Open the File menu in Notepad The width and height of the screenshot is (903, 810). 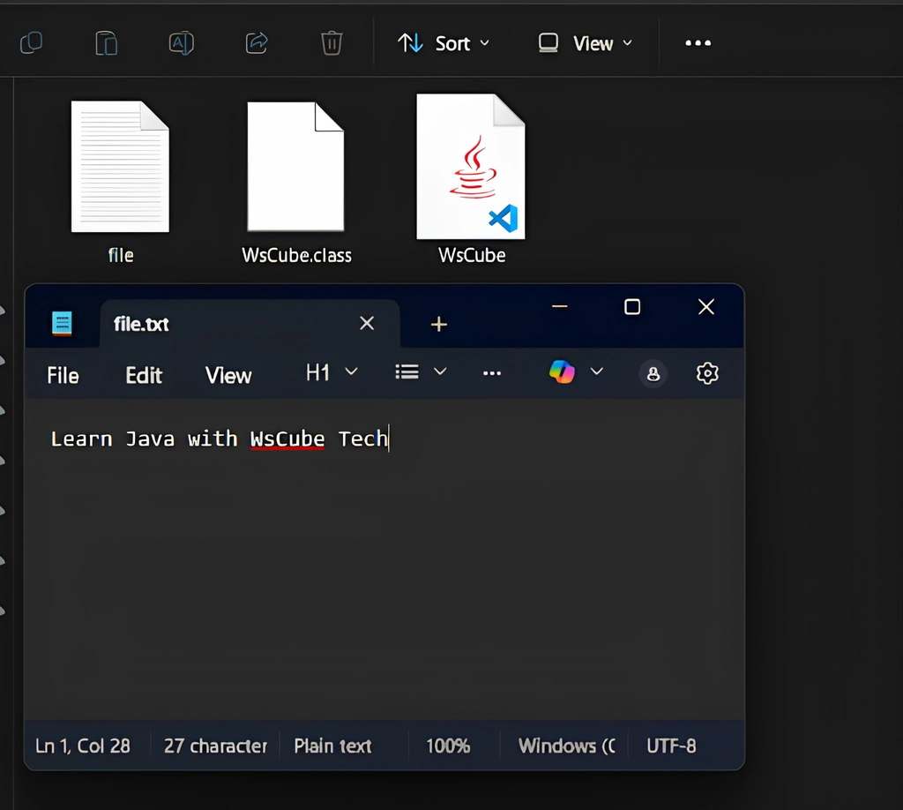point(63,375)
